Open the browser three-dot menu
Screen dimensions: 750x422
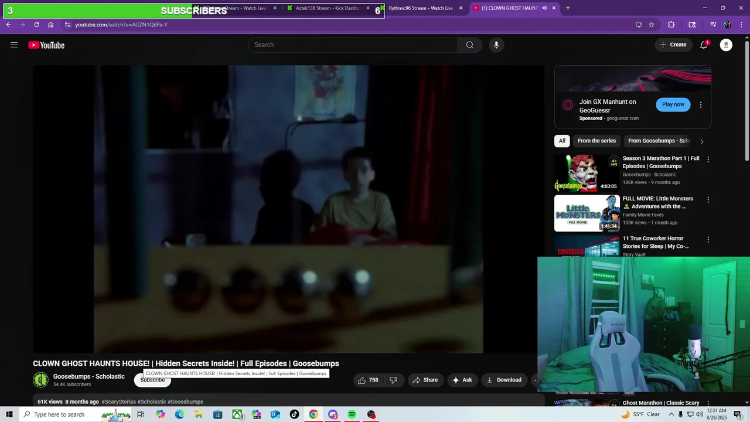pyautogui.click(x=741, y=25)
